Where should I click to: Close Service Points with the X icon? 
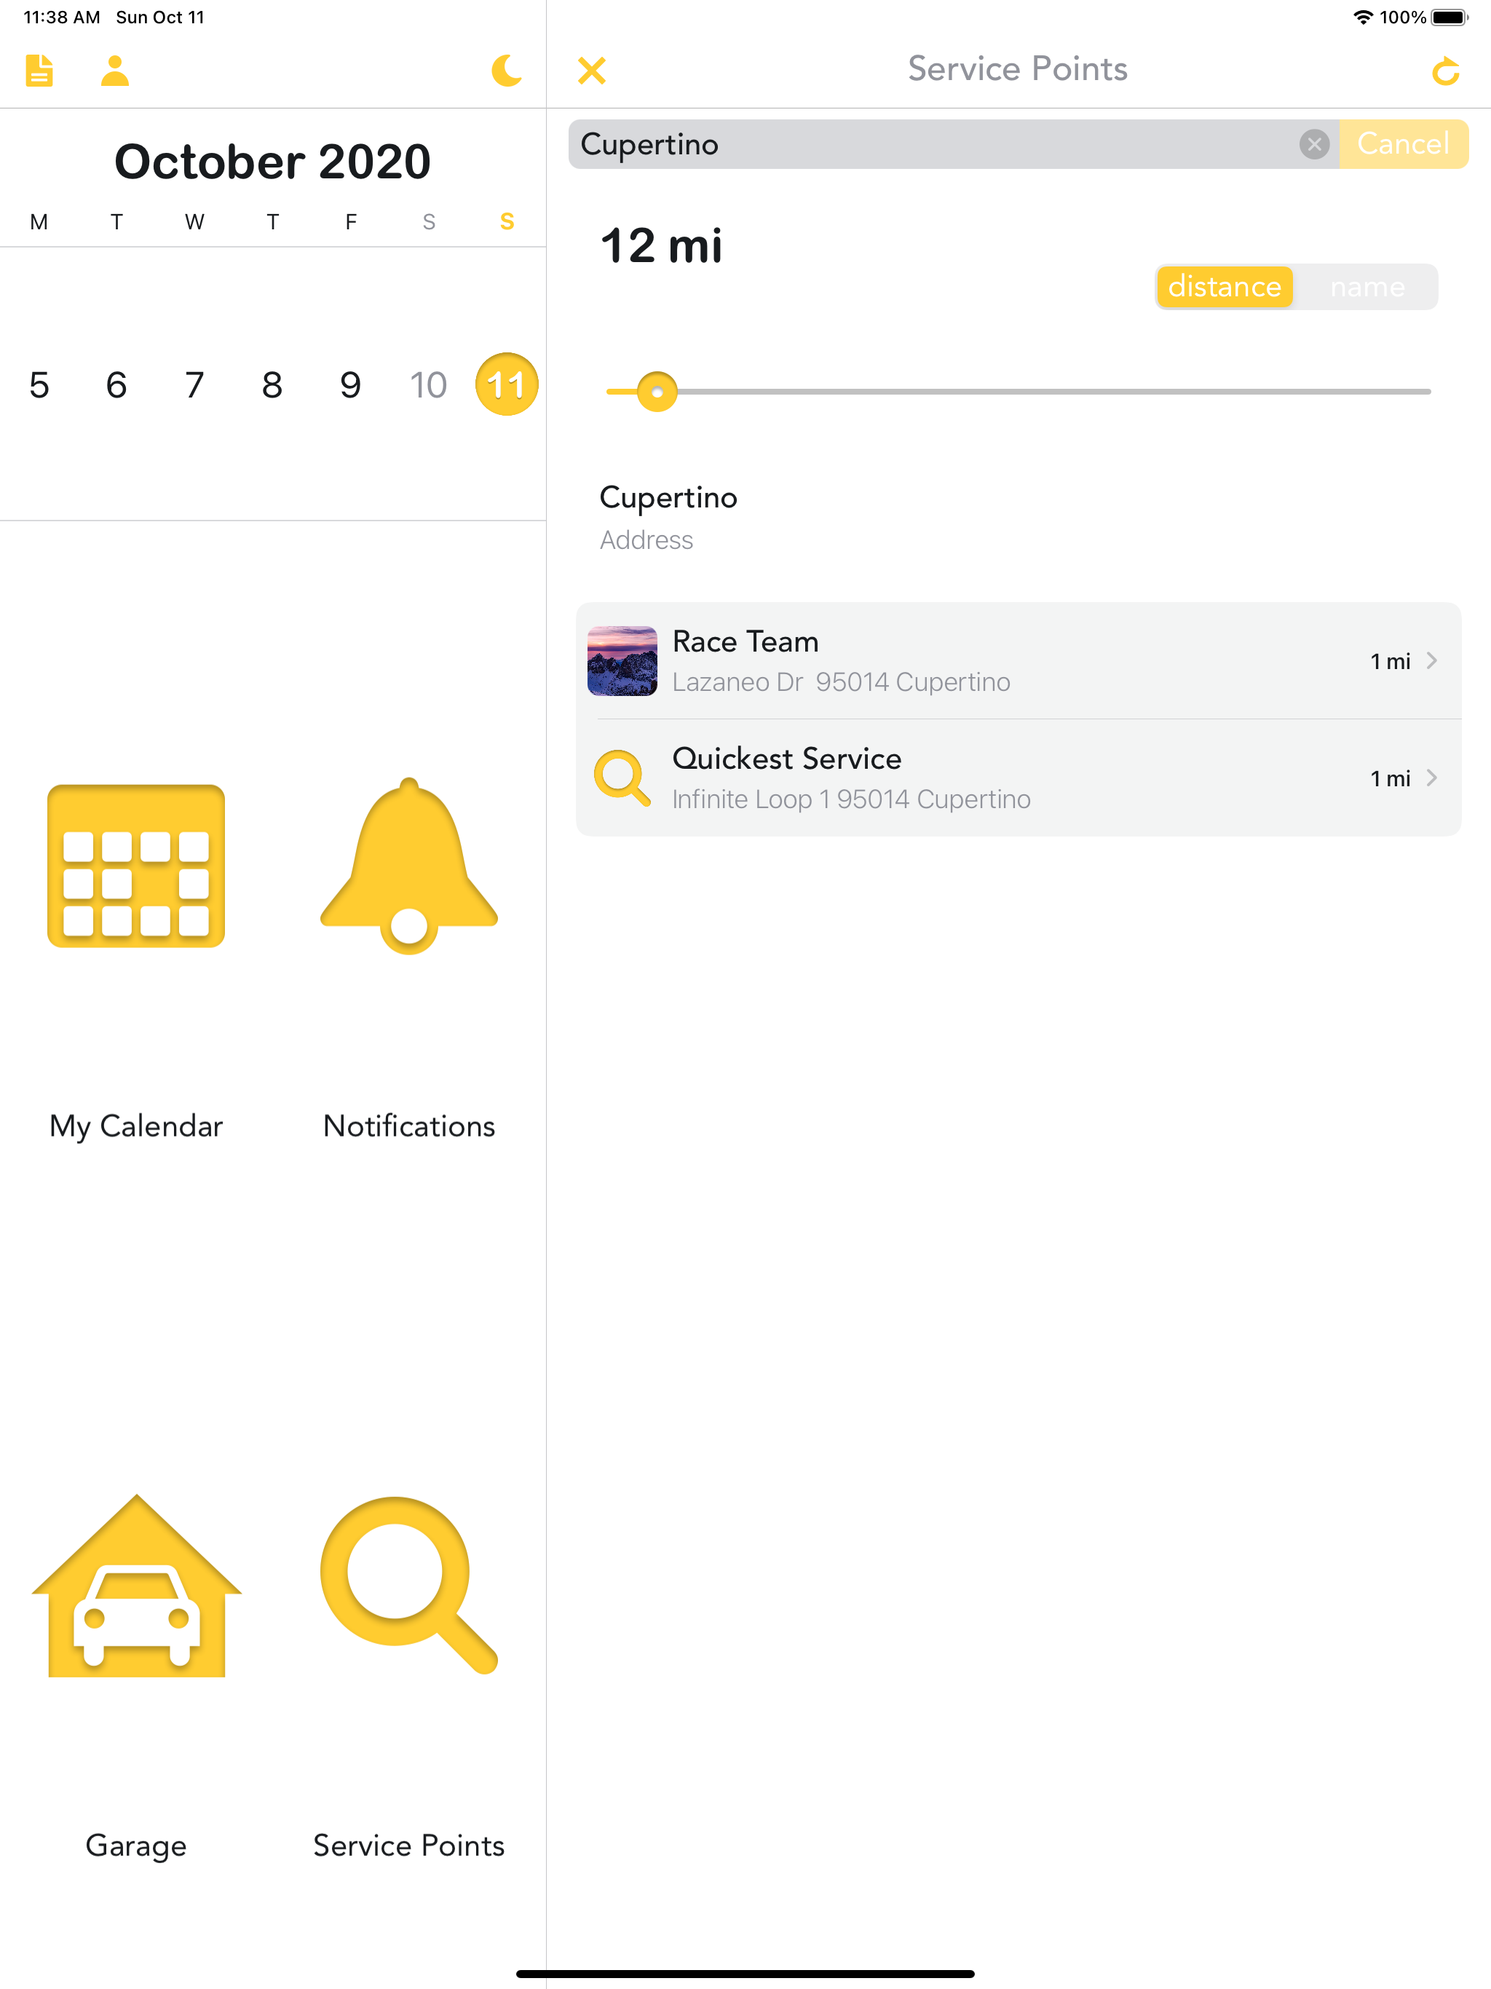[592, 70]
